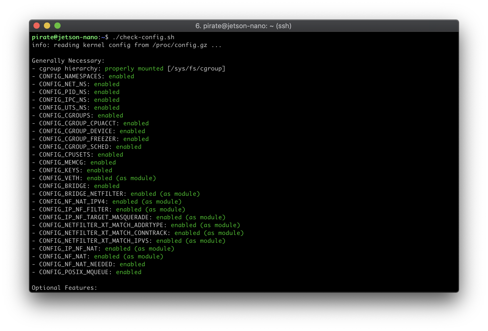Click the CONFIG_VETH enabled (as module) text
The height and width of the screenshot is (331, 488).
click(94, 178)
